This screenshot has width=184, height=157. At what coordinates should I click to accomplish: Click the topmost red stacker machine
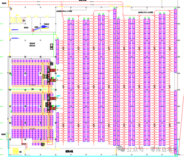coord(53,70)
